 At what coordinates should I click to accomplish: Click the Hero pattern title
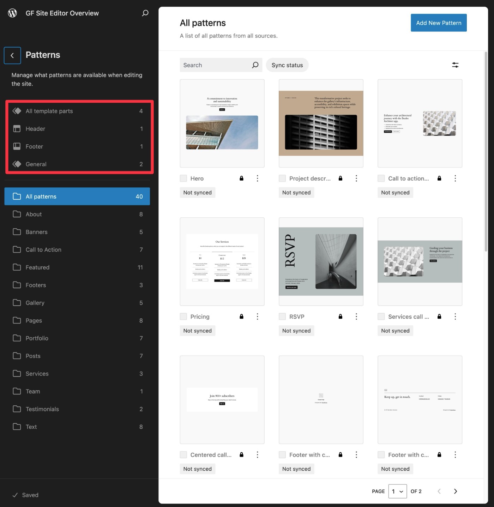[x=197, y=179]
